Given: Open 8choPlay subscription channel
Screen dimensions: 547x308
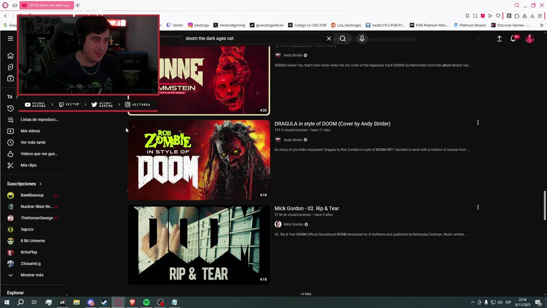Looking at the screenshot, I should pyautogui.click(x=29, y=252).
